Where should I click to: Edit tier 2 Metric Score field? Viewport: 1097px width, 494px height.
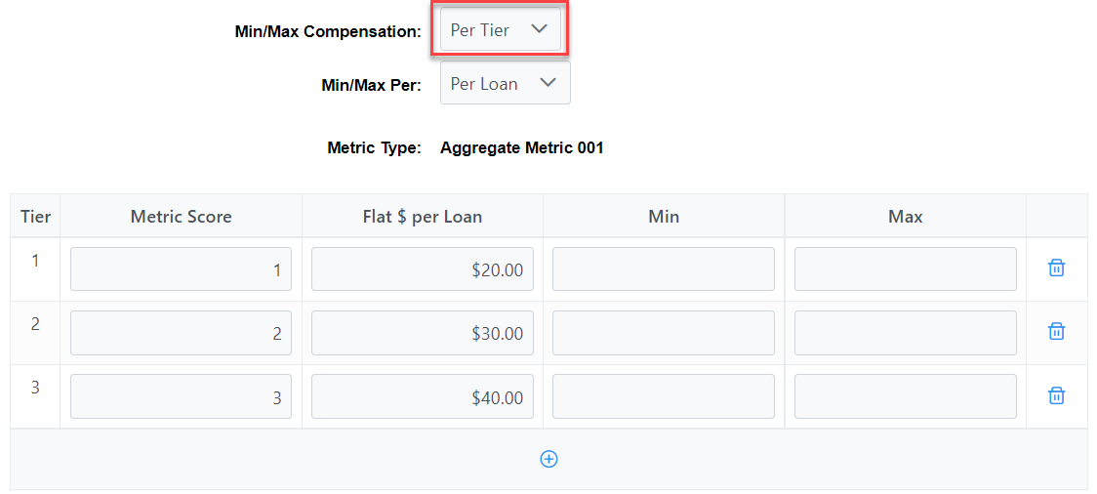(181, 332)
